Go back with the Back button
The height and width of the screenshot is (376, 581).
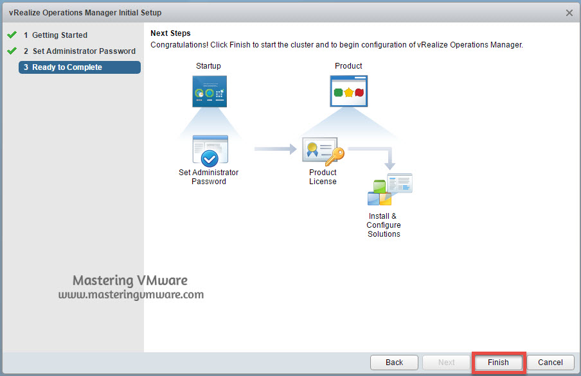(x=394, y=363)
